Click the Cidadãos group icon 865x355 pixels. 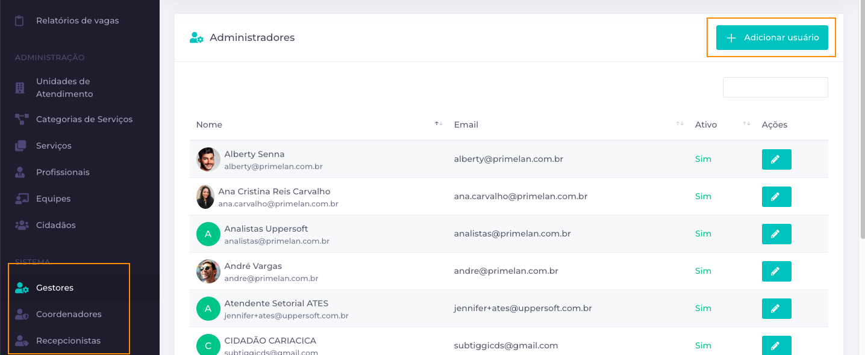[22, 225]
